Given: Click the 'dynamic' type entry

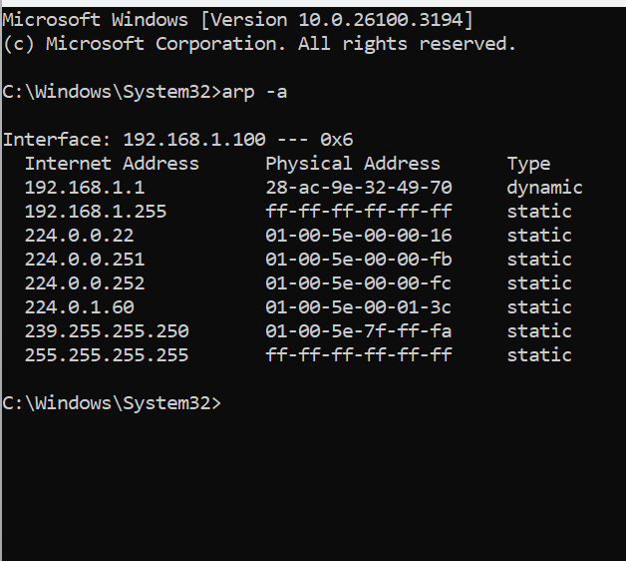Looking at the screenshot, I should pos(544,188).
